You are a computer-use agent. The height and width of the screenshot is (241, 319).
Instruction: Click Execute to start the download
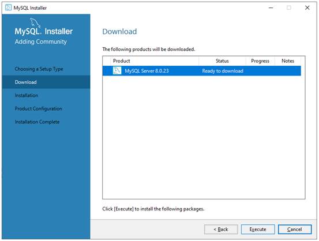[x=258, y=229]
